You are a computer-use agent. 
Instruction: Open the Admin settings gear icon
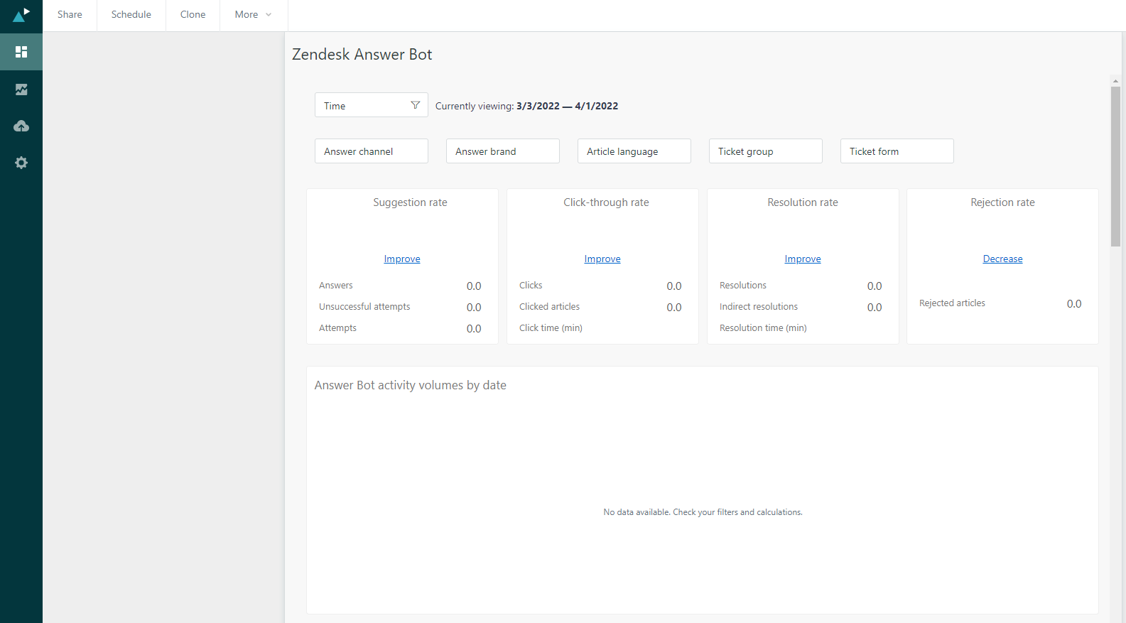pos(21,163)
